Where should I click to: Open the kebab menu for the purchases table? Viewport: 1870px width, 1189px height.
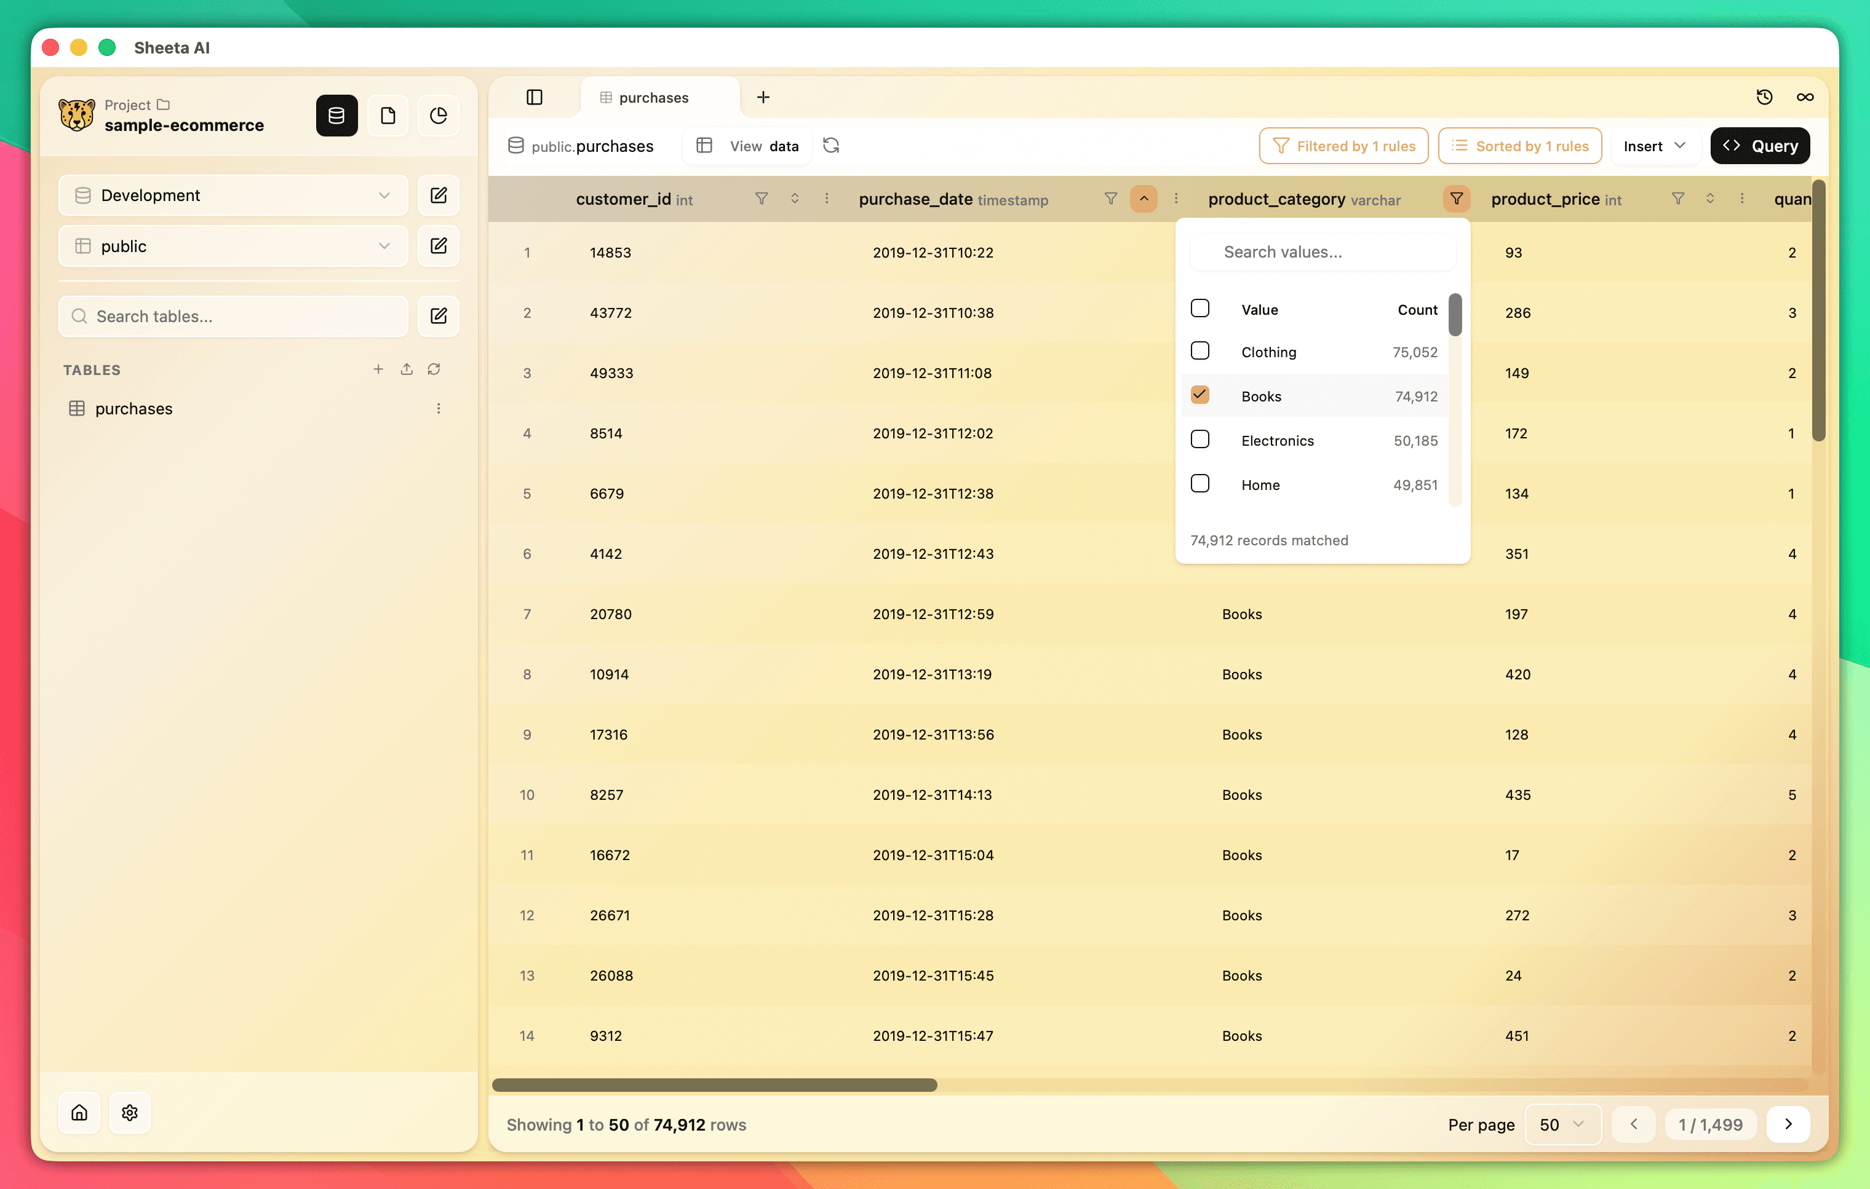[x=439, y=408]
